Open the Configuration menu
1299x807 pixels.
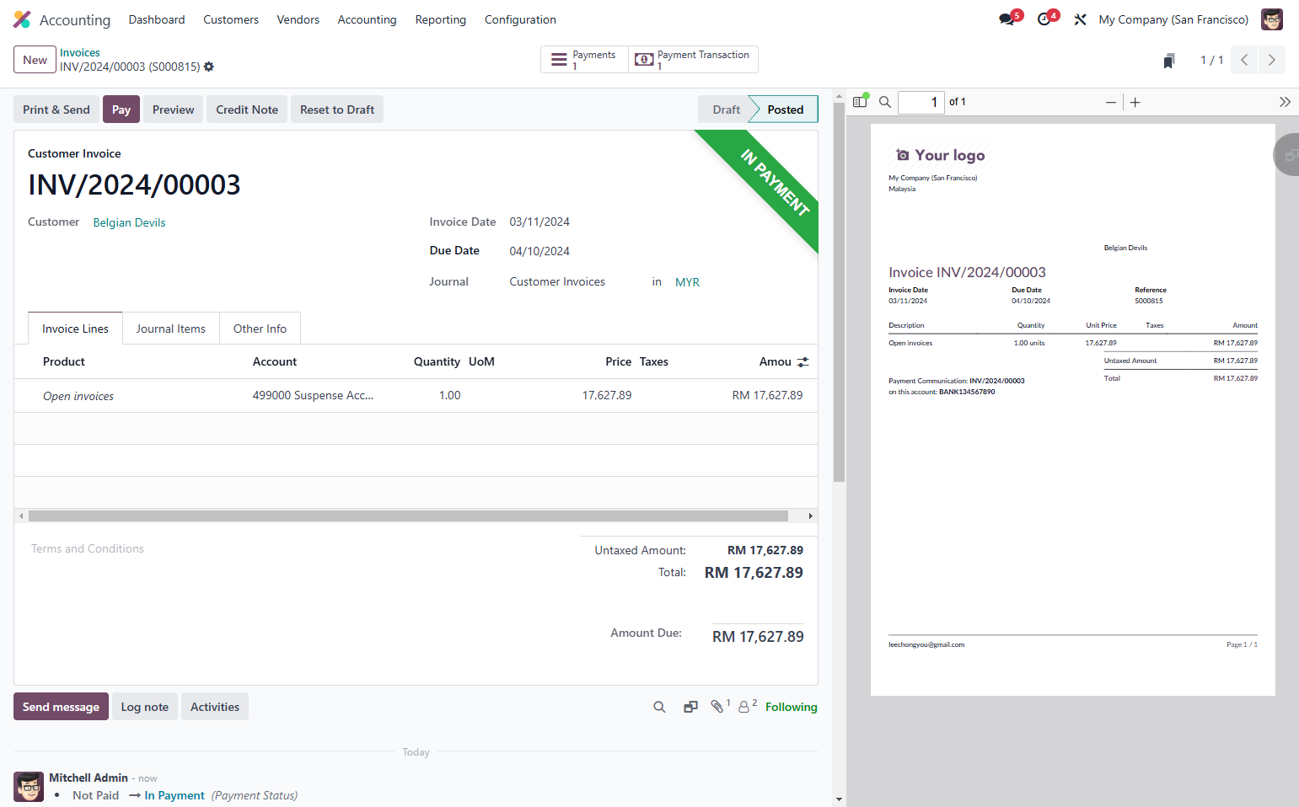(x=520, y=19)
